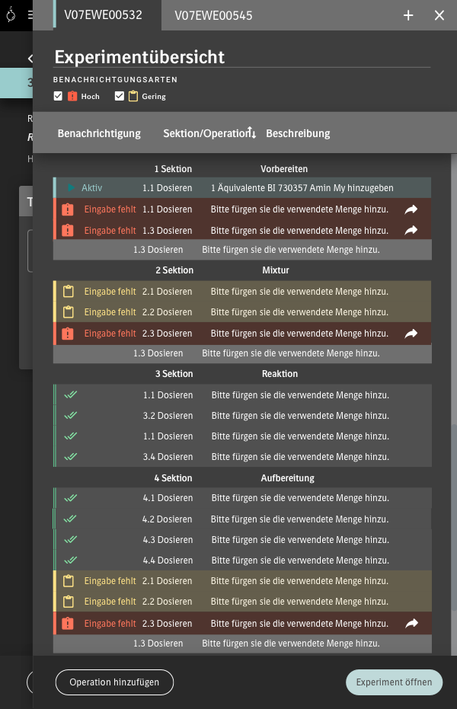
Task: Select tab V07EWE00532
Action: click(x=103, y=14)
